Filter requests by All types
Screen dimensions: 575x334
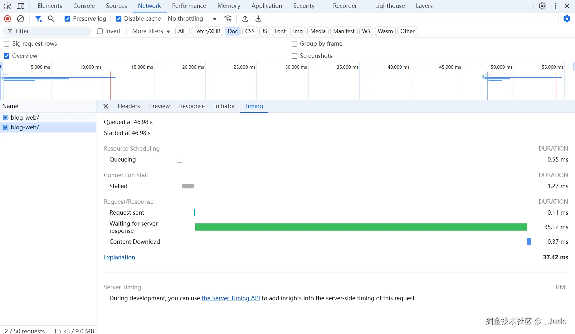coord(181,31)
